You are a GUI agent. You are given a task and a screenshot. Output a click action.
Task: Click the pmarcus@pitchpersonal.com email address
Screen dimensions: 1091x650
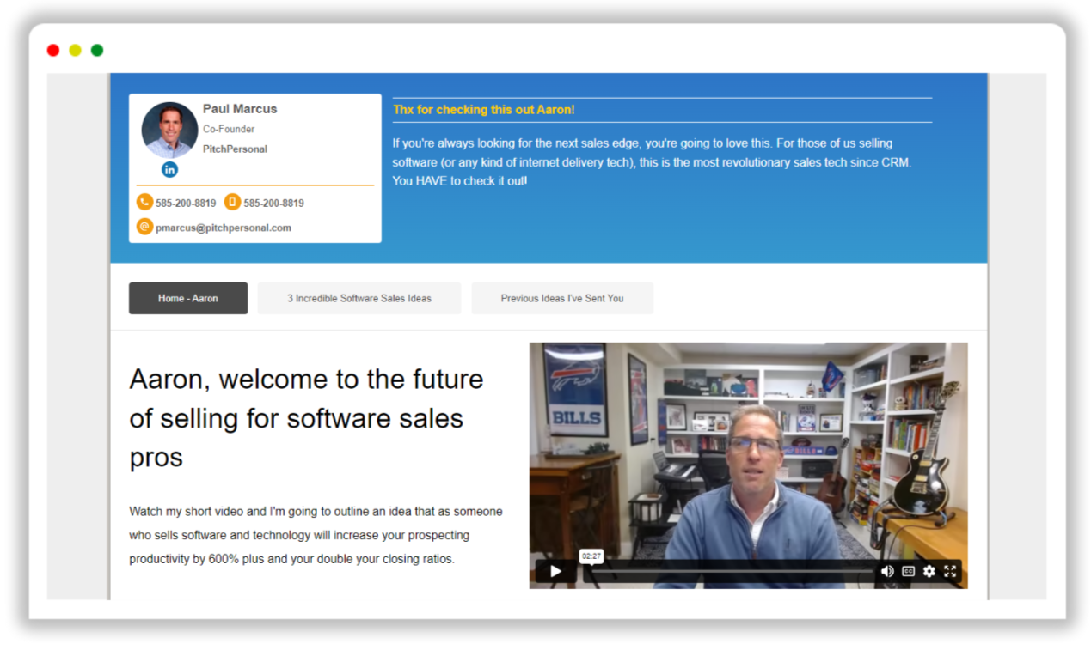(224, 228)
